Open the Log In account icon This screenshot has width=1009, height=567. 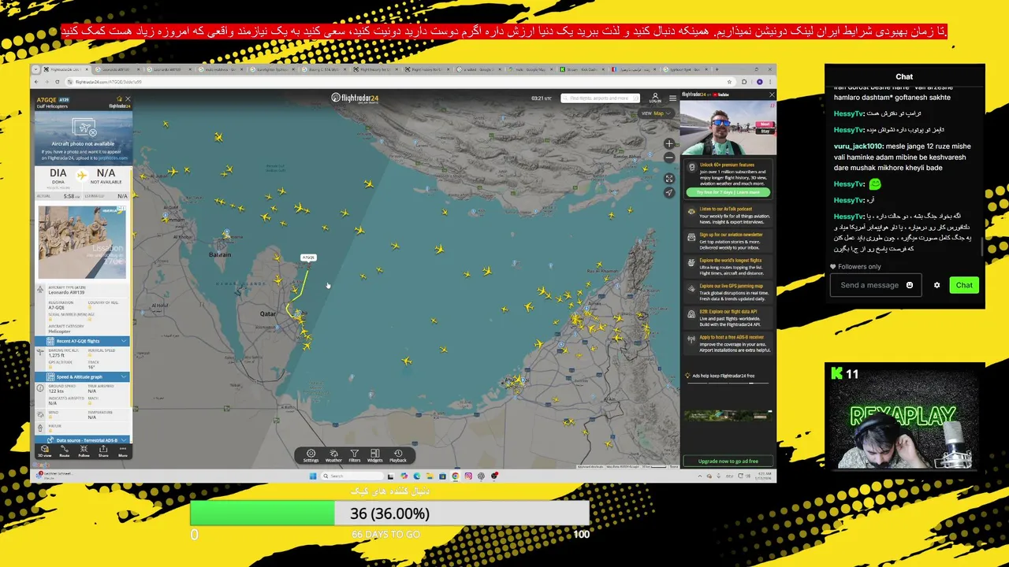point(655,98)
